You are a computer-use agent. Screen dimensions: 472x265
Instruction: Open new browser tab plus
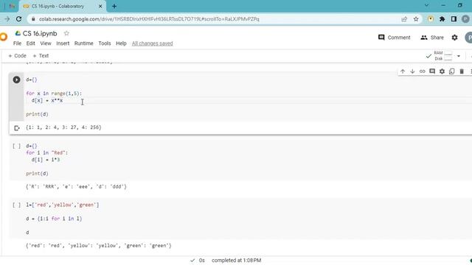(114, 6)
